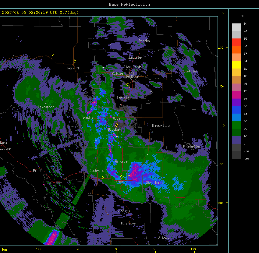Select the HighRiver city label

[x=129, y=223]
